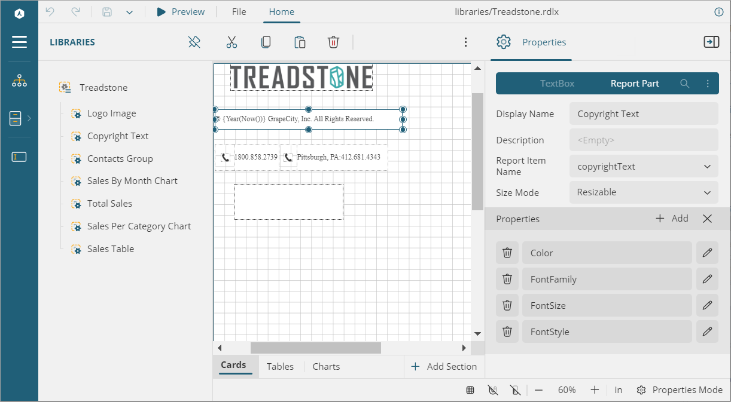
Task: Cut the selected item with scissors icon
Action: (x=232, y=42)
